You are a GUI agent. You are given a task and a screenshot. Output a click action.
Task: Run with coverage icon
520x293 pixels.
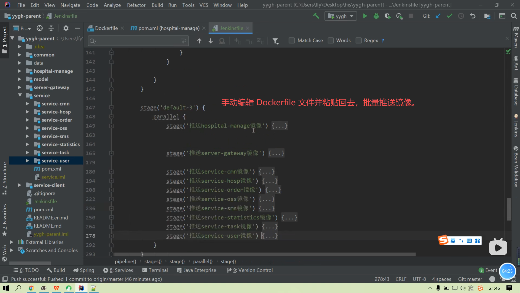[388, 16]
